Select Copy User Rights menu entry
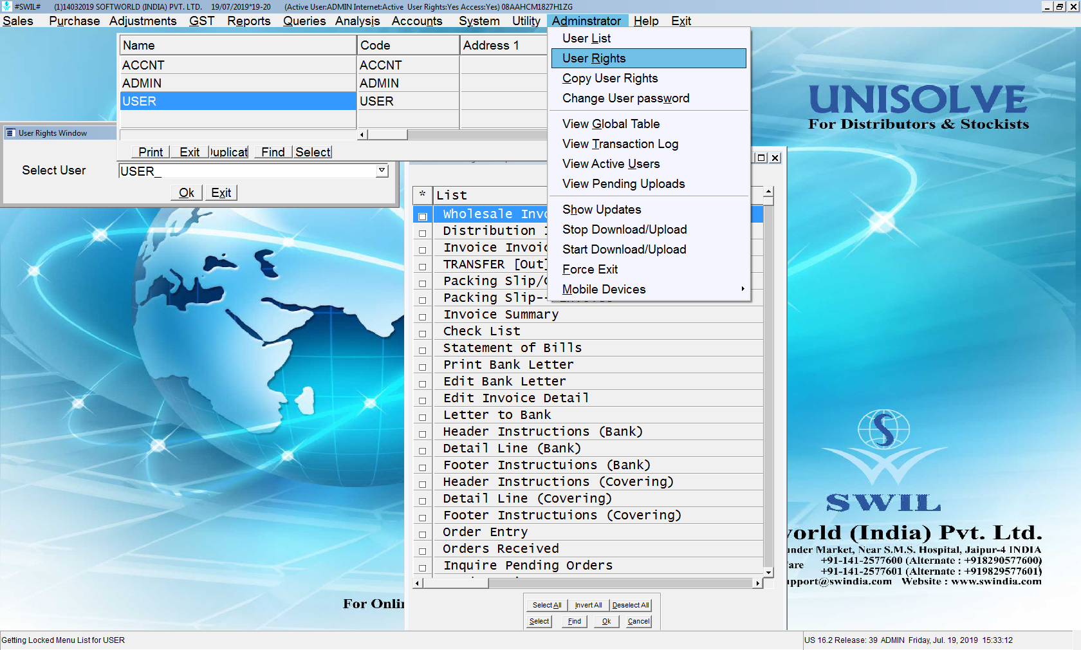Viewport: 1081px width, 650px height. tap(649, 79)
